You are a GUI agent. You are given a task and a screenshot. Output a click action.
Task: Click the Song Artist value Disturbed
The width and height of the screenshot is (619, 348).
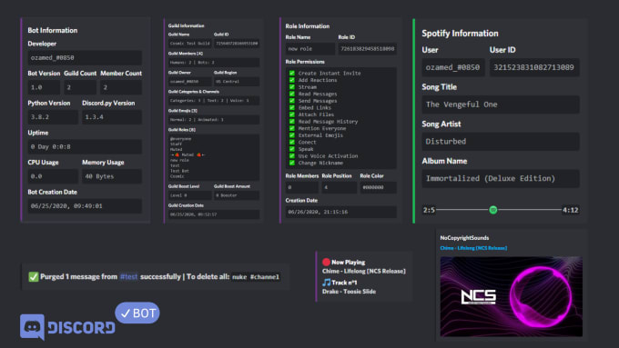pos(501,142)
